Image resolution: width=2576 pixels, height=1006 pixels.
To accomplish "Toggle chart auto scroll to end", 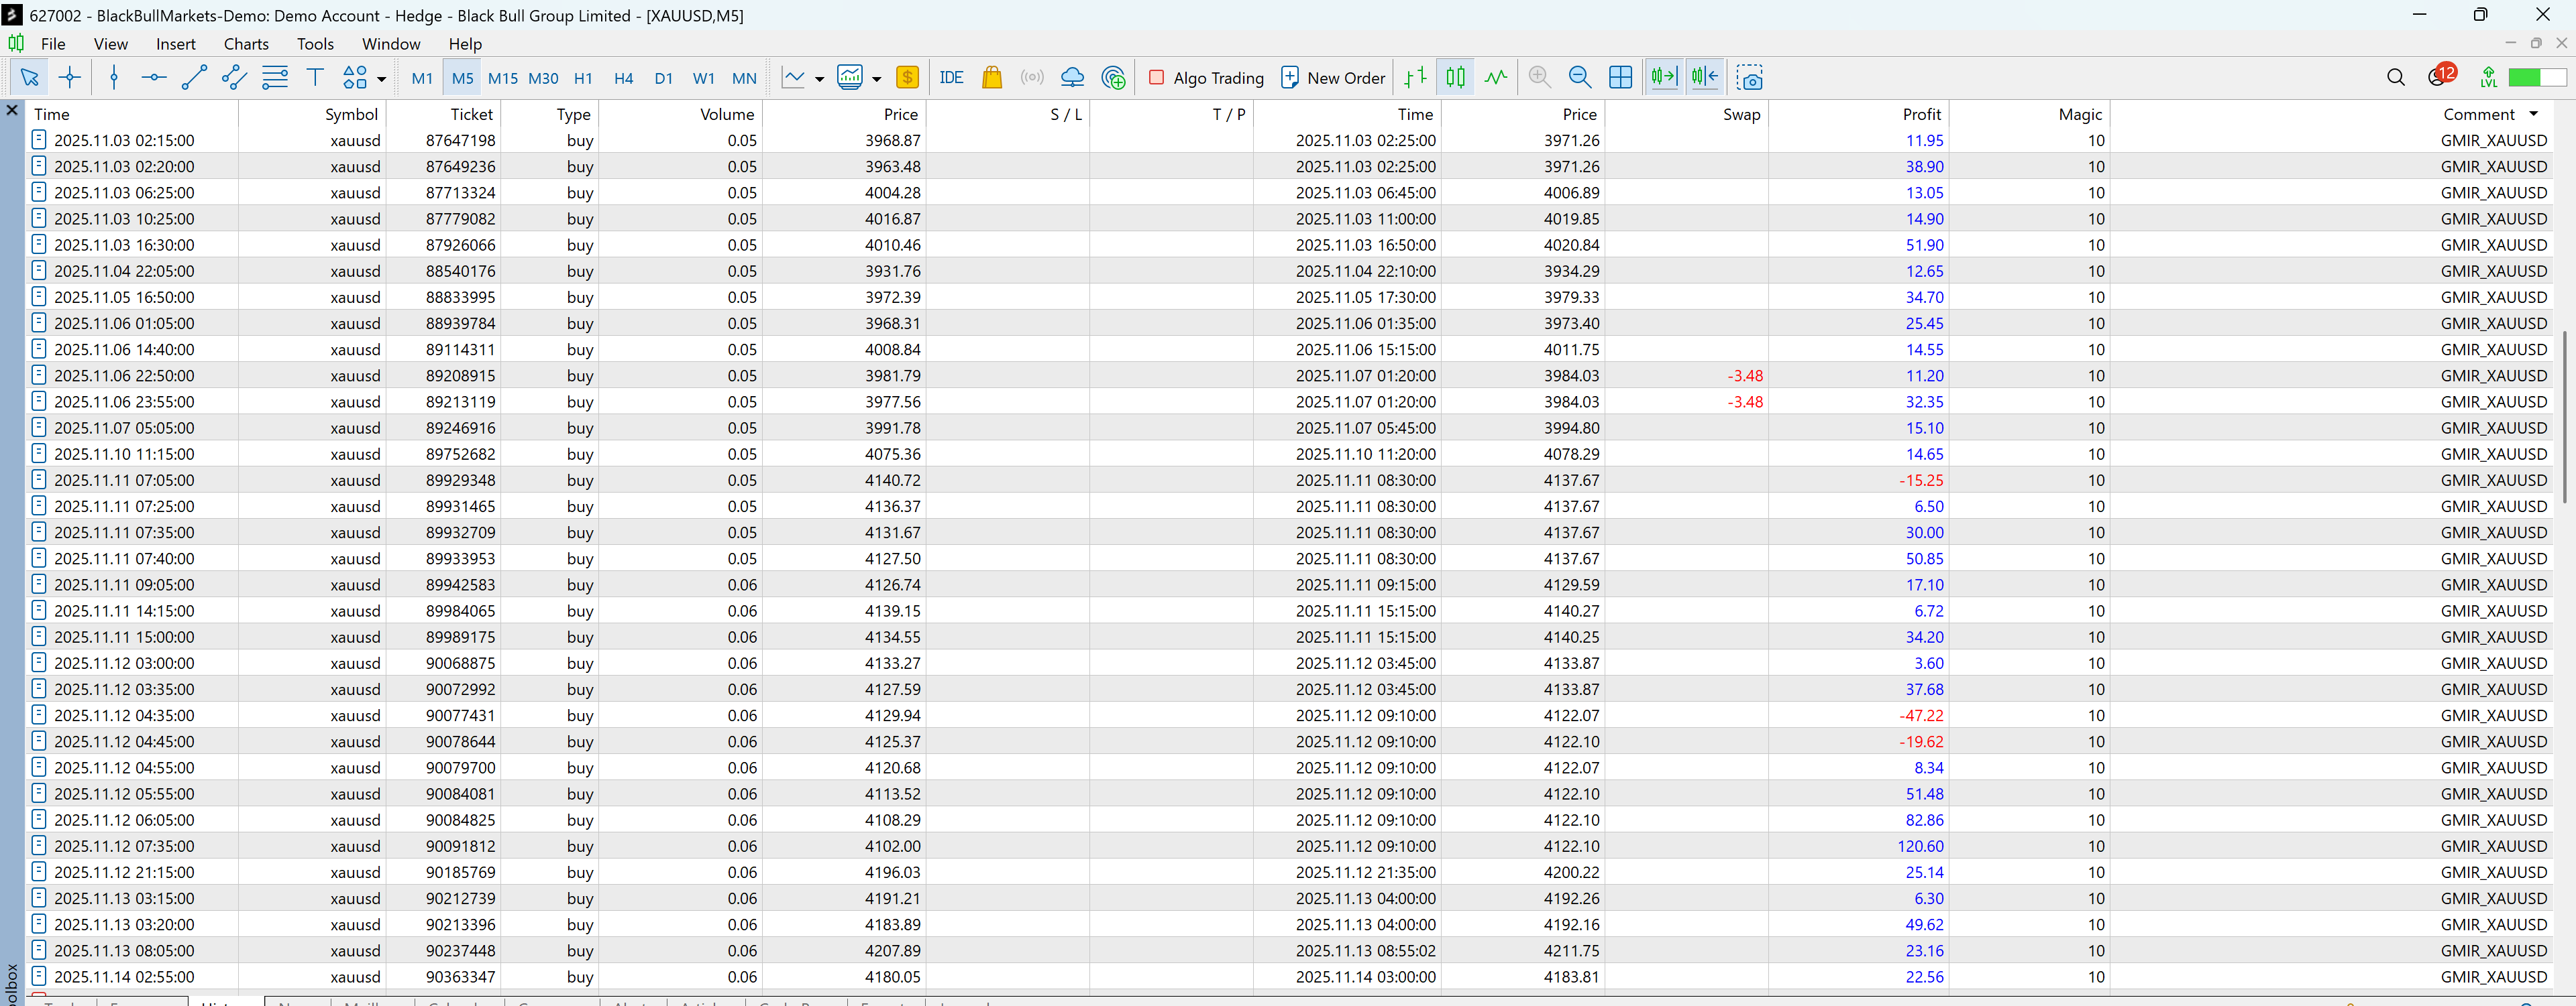I will [1664, 78].
